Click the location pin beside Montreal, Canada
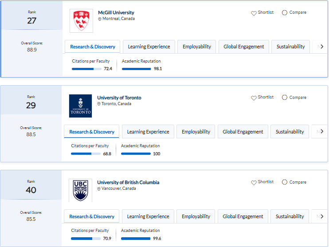Screen dimensions: 329x247 click(x=100, y=19)
